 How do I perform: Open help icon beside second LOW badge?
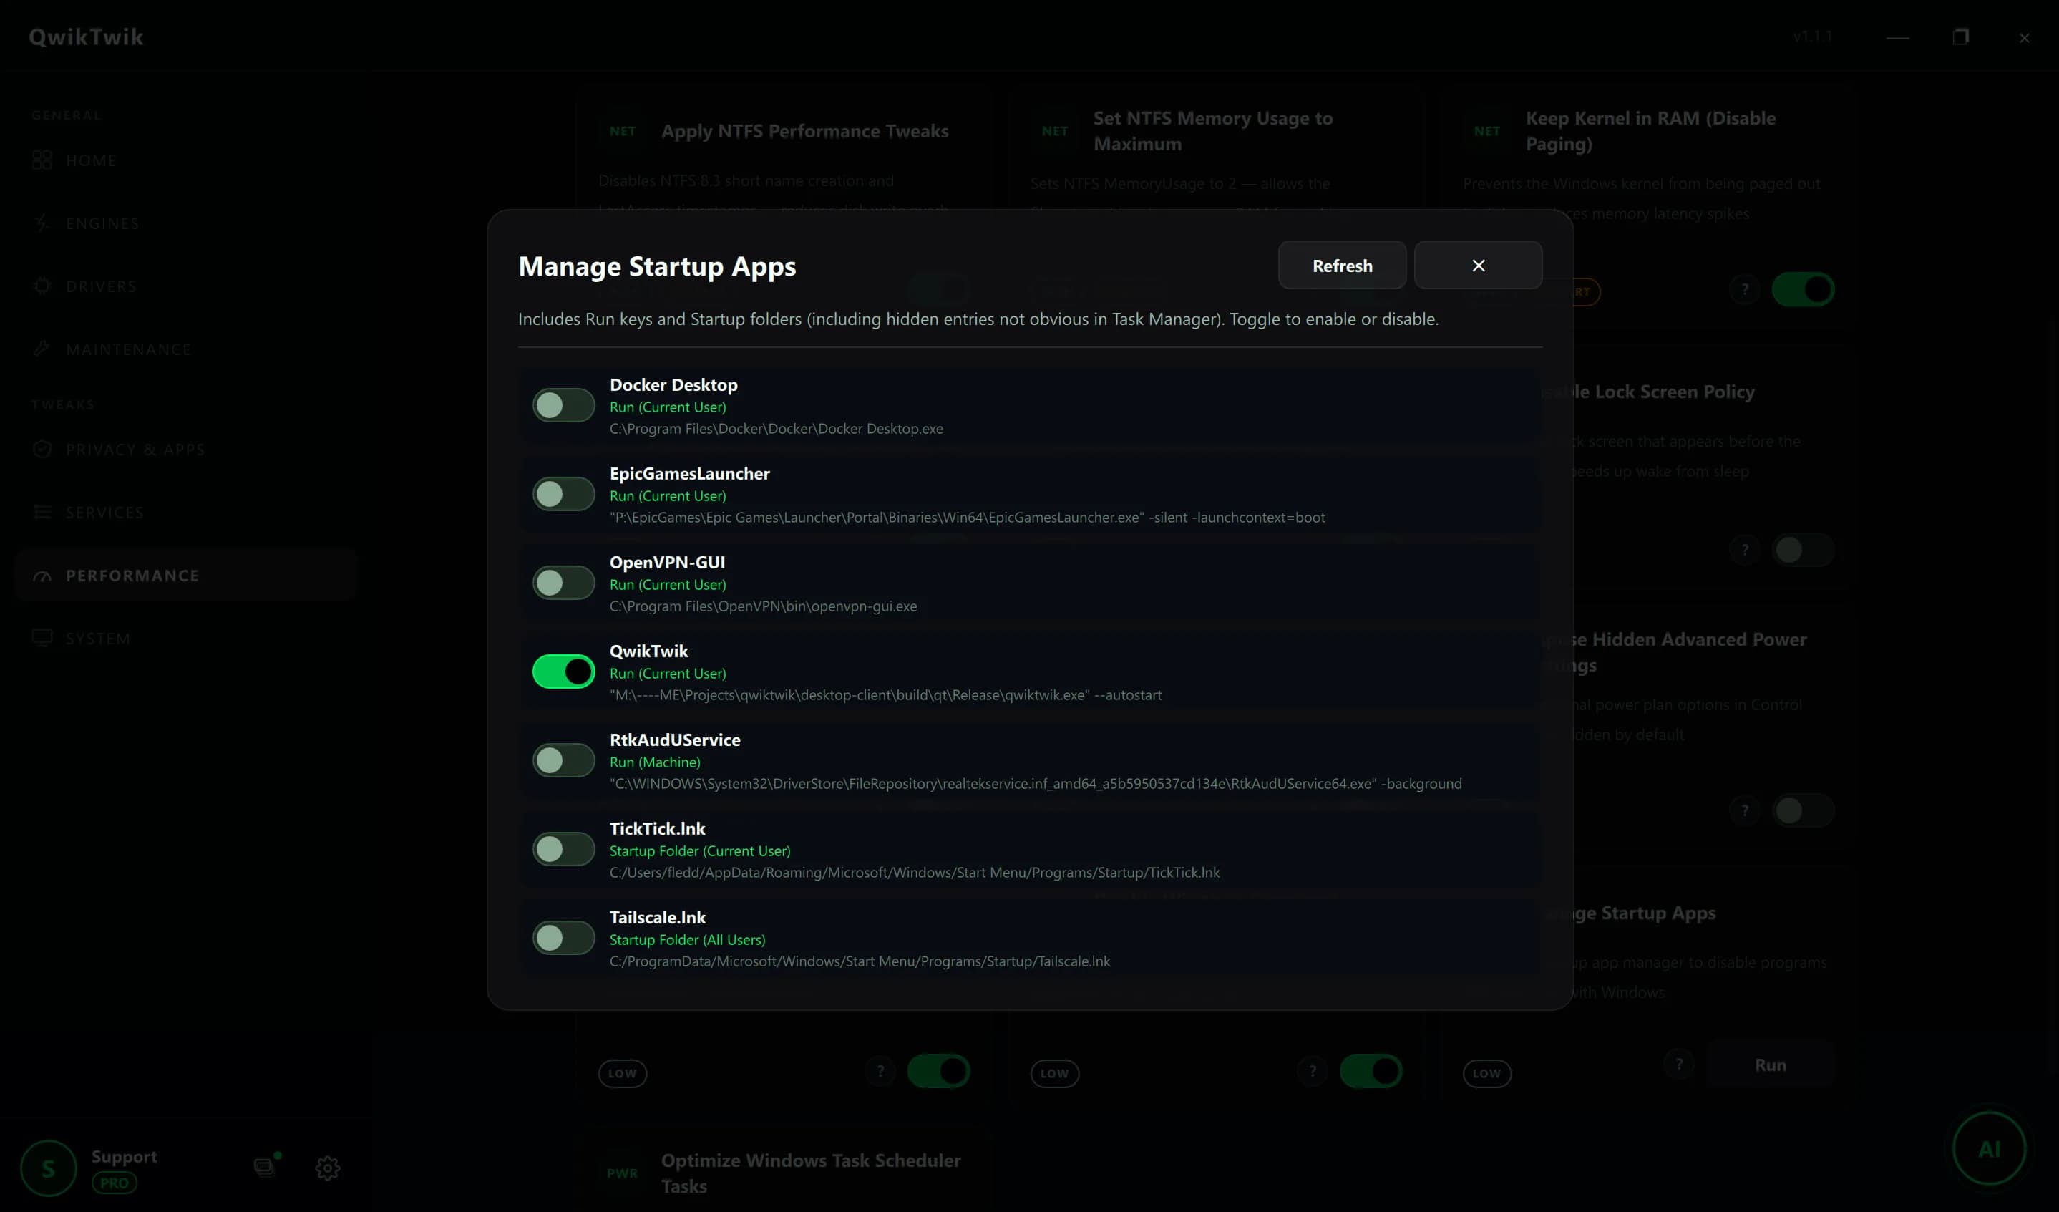tap(1313, 1072)
